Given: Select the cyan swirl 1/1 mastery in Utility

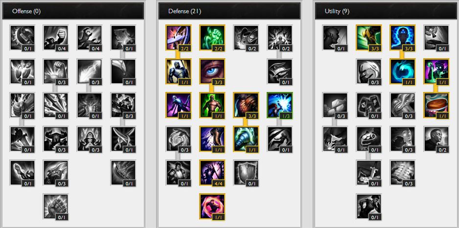Looking at the screenshot, I should [x=403, y=71].
